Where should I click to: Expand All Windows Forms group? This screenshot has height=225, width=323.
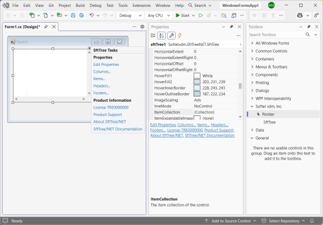(x=252, y=43)
